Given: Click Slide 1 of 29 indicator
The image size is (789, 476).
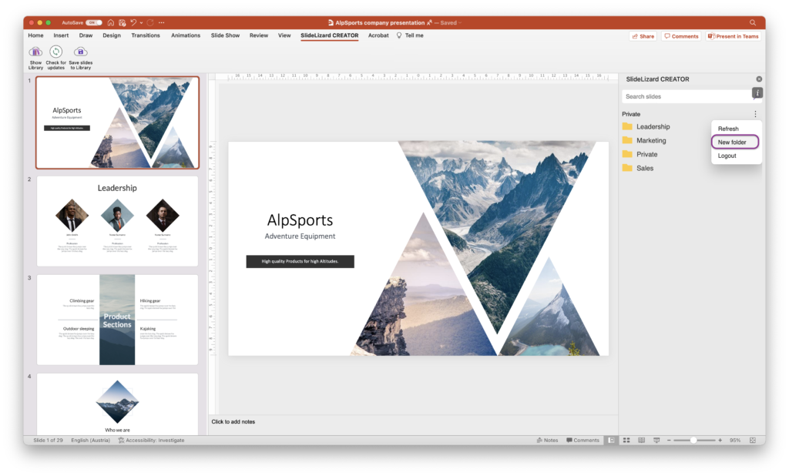Looking at the screenshot, I should (48, 441).
